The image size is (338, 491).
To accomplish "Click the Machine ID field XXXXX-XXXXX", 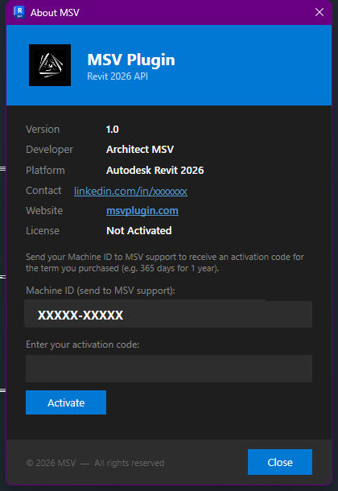I will (x=168, y=315).
